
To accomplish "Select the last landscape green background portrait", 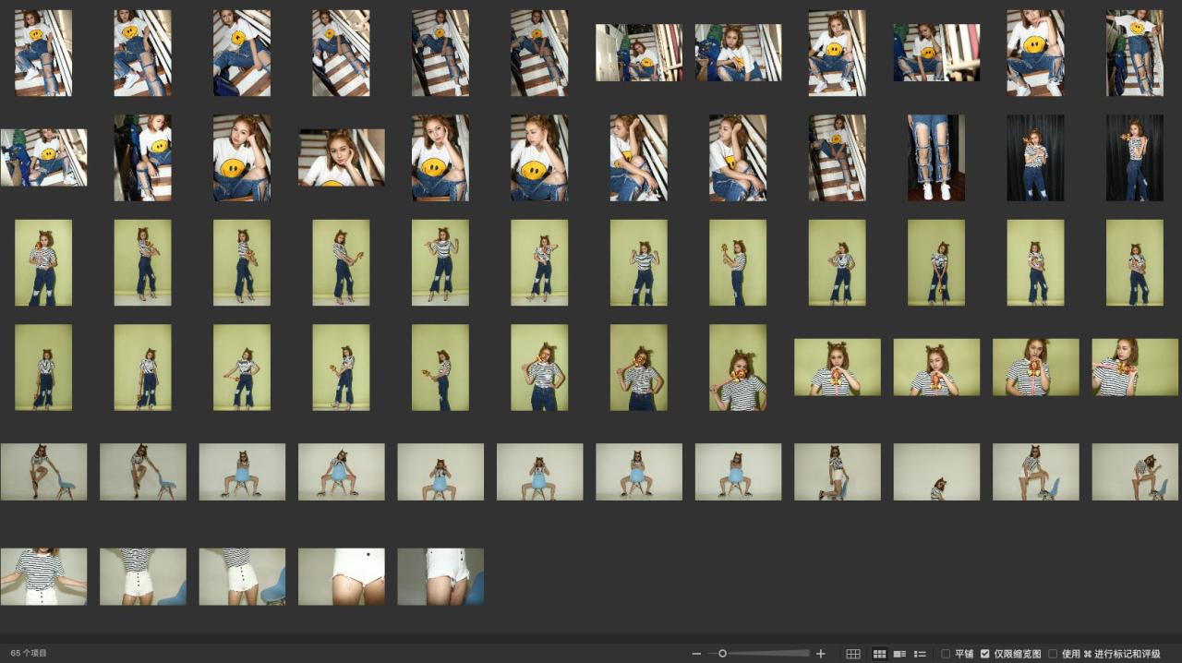I will pos(1135,367).
